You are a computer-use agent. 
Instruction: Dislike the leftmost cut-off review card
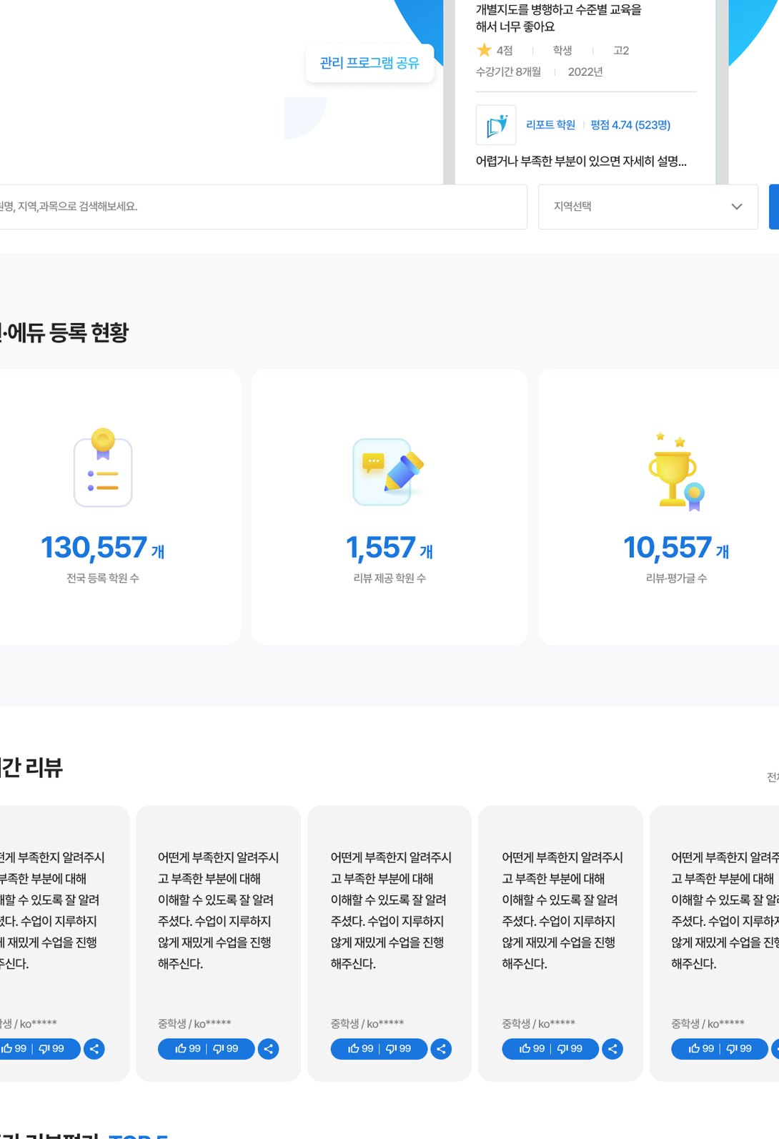pos(51,1048)
